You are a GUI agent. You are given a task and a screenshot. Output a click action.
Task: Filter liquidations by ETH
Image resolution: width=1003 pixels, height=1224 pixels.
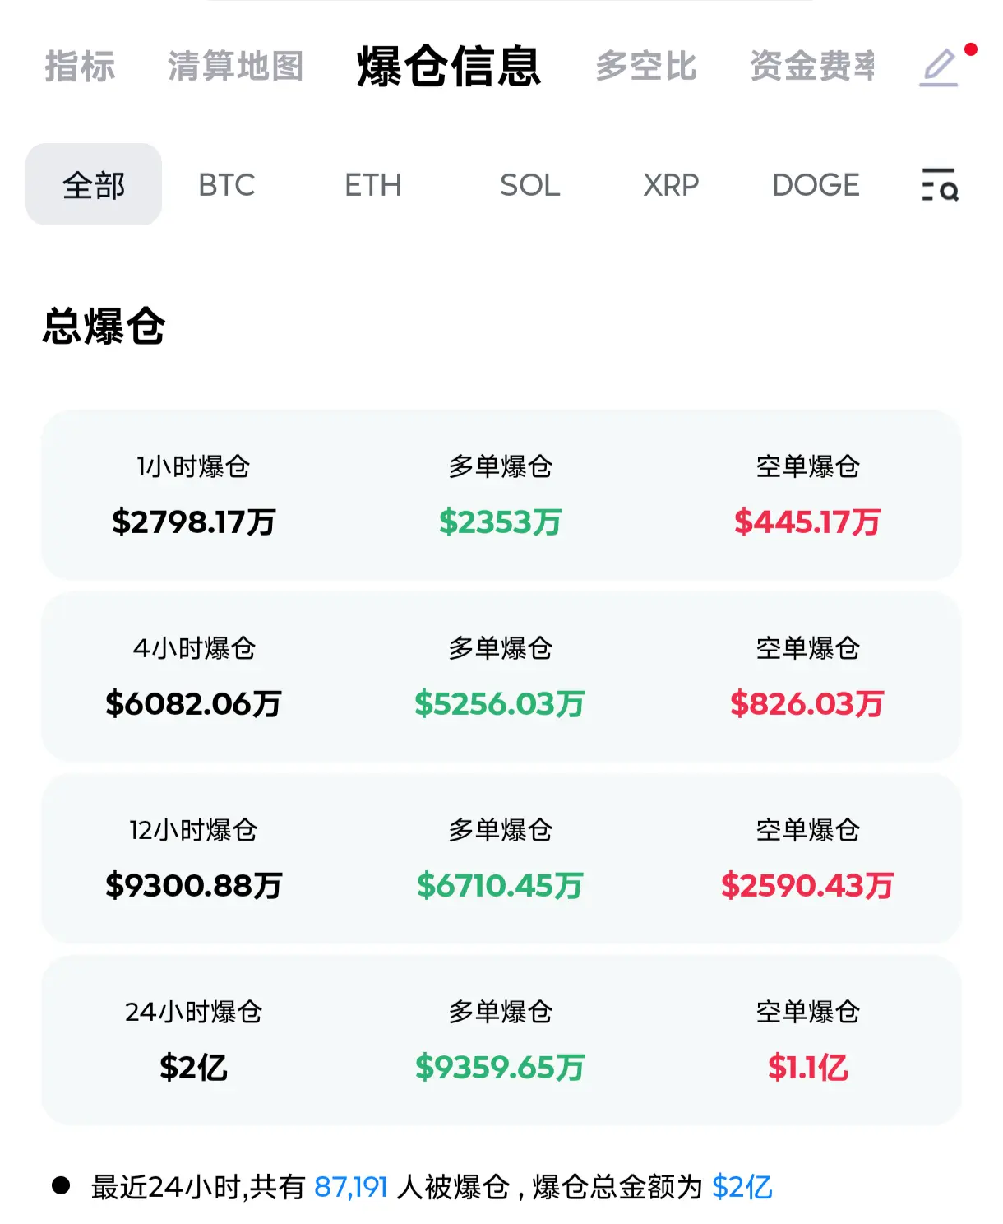point(373,185)
